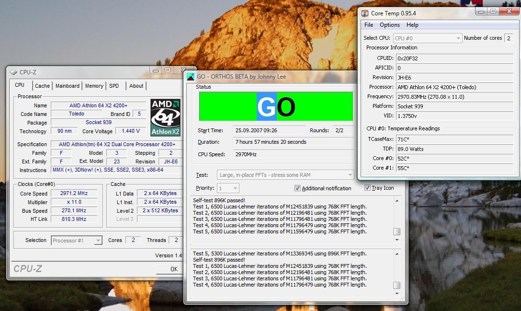Click the lower log scroll-down arrow

396,293
